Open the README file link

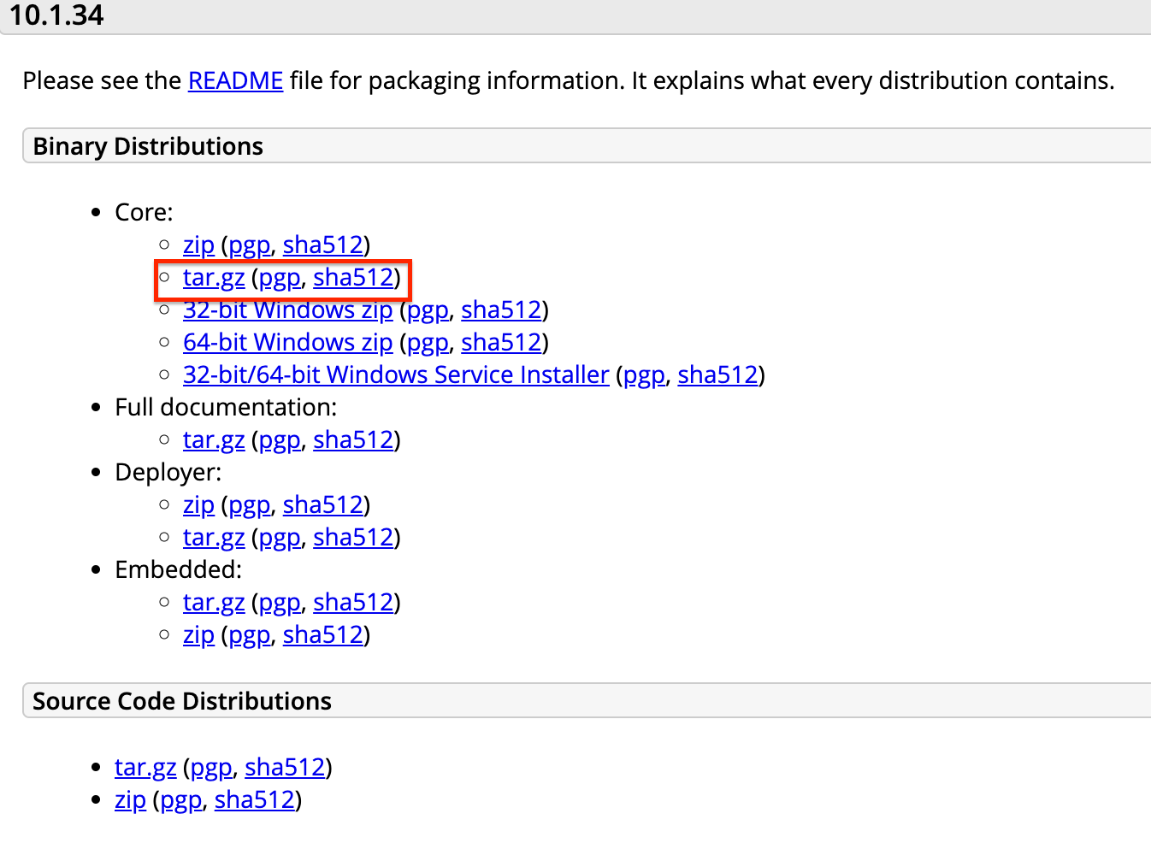click(x=235, y=80)
